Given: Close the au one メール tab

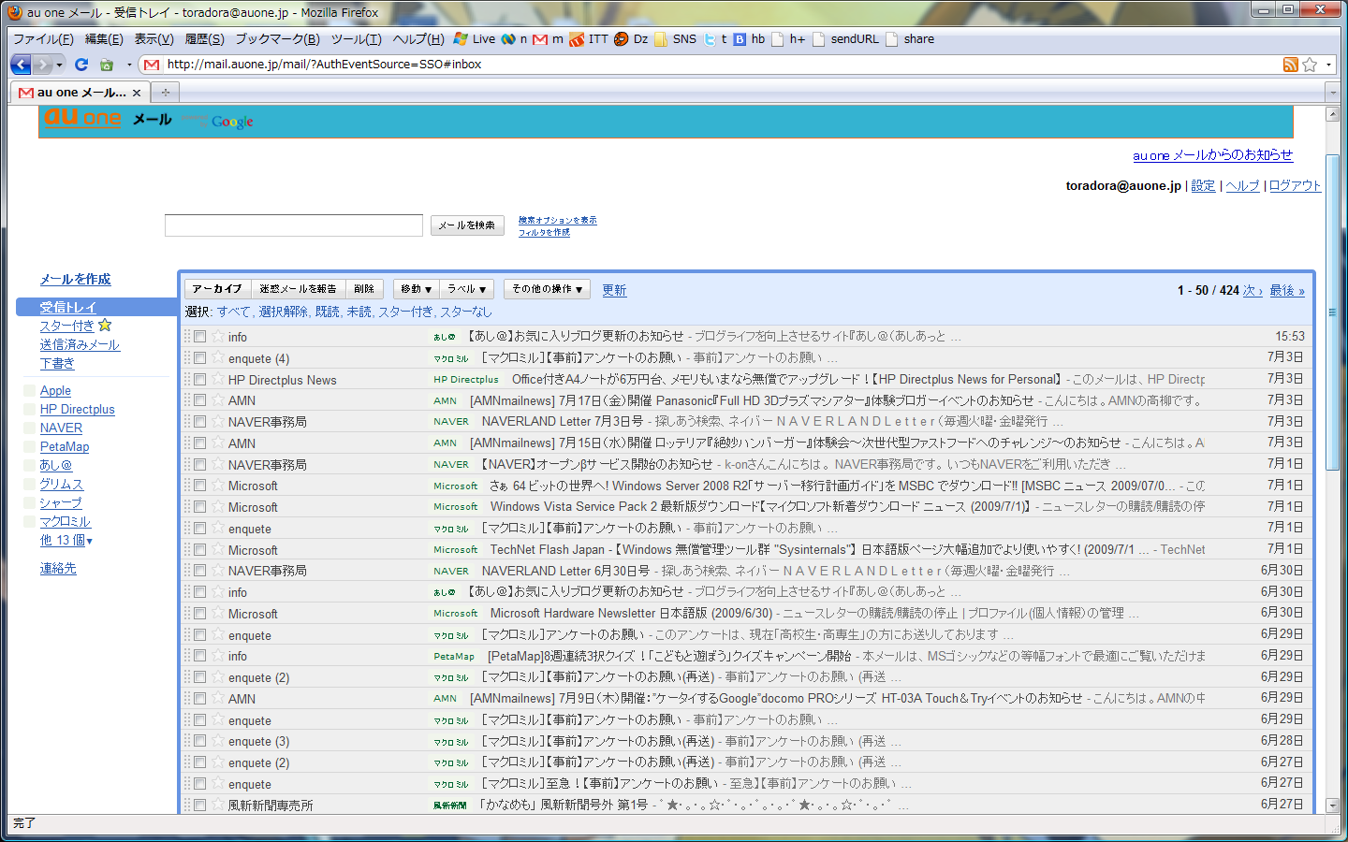Looking at the screenshot, I should [137, 93].
